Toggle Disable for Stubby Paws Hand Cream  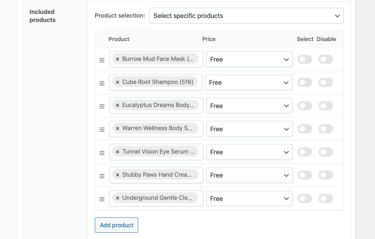(325, 175)
